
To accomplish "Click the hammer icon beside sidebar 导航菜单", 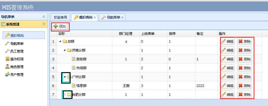I will click(7, 43).
